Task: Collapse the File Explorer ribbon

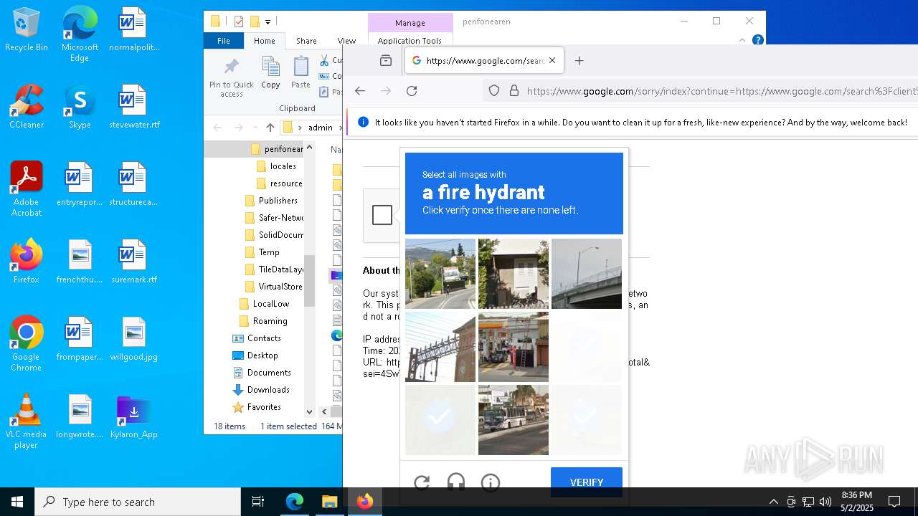Action: [x=742, y=41]
